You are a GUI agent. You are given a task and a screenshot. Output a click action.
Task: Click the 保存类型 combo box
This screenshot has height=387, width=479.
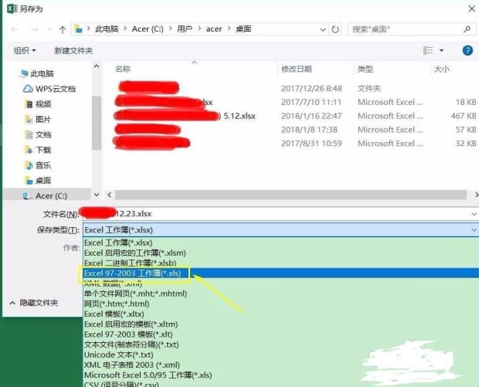(x=280, y=230)
